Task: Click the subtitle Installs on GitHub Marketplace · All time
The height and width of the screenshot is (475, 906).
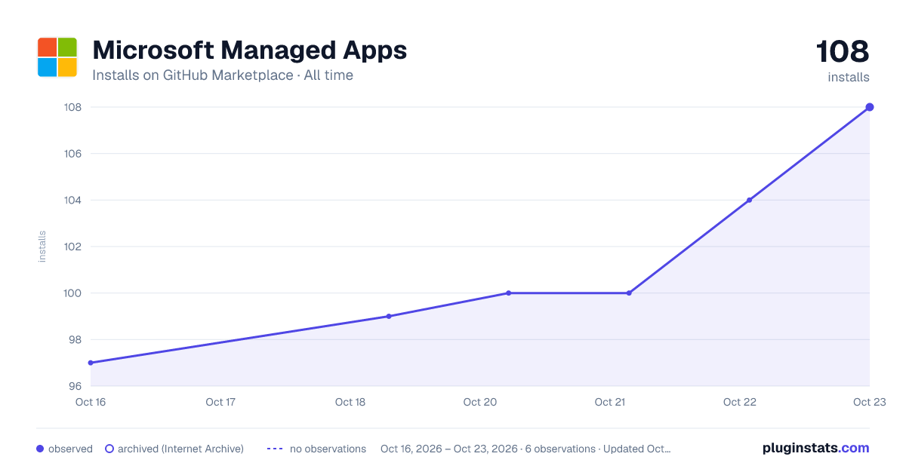Action: (223, 75)
